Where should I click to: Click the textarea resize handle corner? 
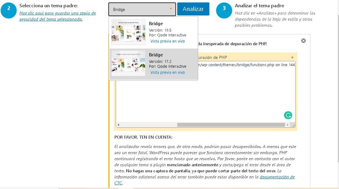click(x=293, y=125)
